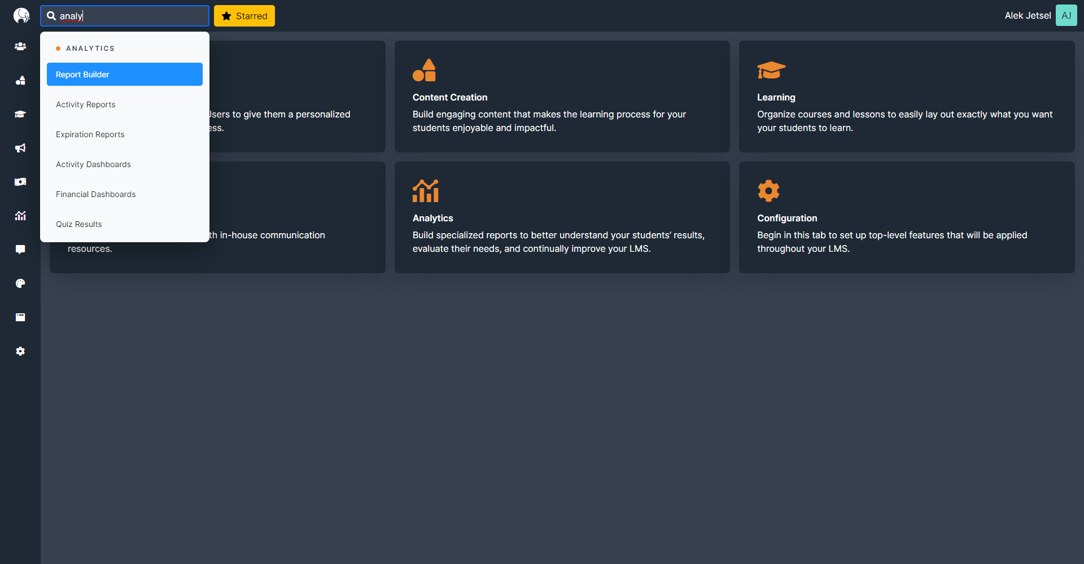Open the chat bubble communication sidebar icon
1084x564 pixels.
20,250
